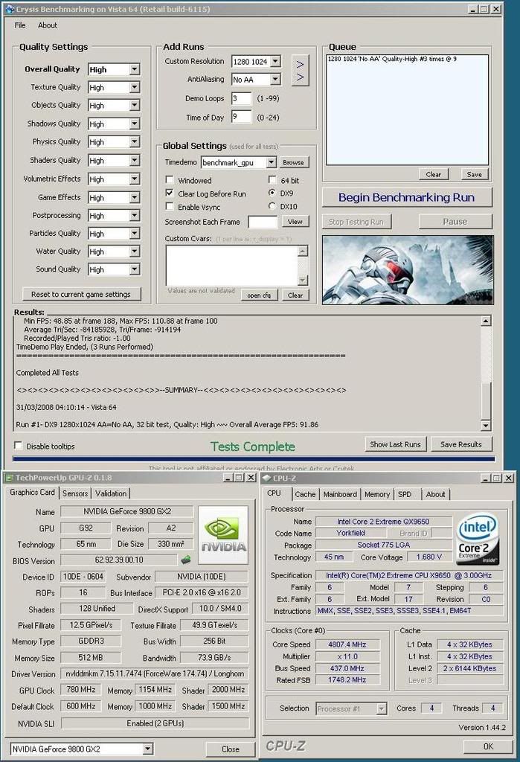Screen dimensions: 520x762
Task: Switch to CPU-Z Memory tab
Action: 377,494
